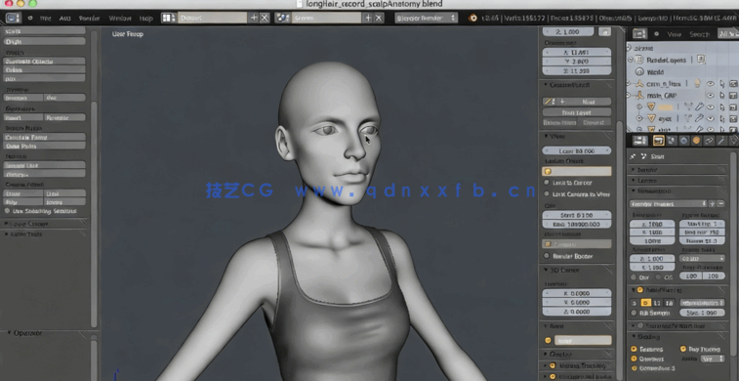Click the lock icon next to the Scale Z field

pos(604,31)
